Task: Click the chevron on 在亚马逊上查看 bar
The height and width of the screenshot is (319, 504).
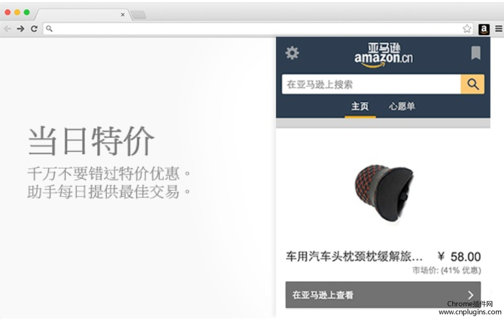Action: [471, 295]
